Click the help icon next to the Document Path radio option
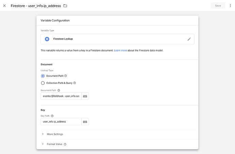Image resolution: width=235 pixels, height=154 pixels. (66, 76)
